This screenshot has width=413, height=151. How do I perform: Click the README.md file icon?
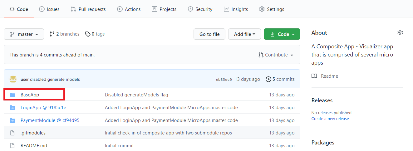pyautogui.click(x=12, y=146)
